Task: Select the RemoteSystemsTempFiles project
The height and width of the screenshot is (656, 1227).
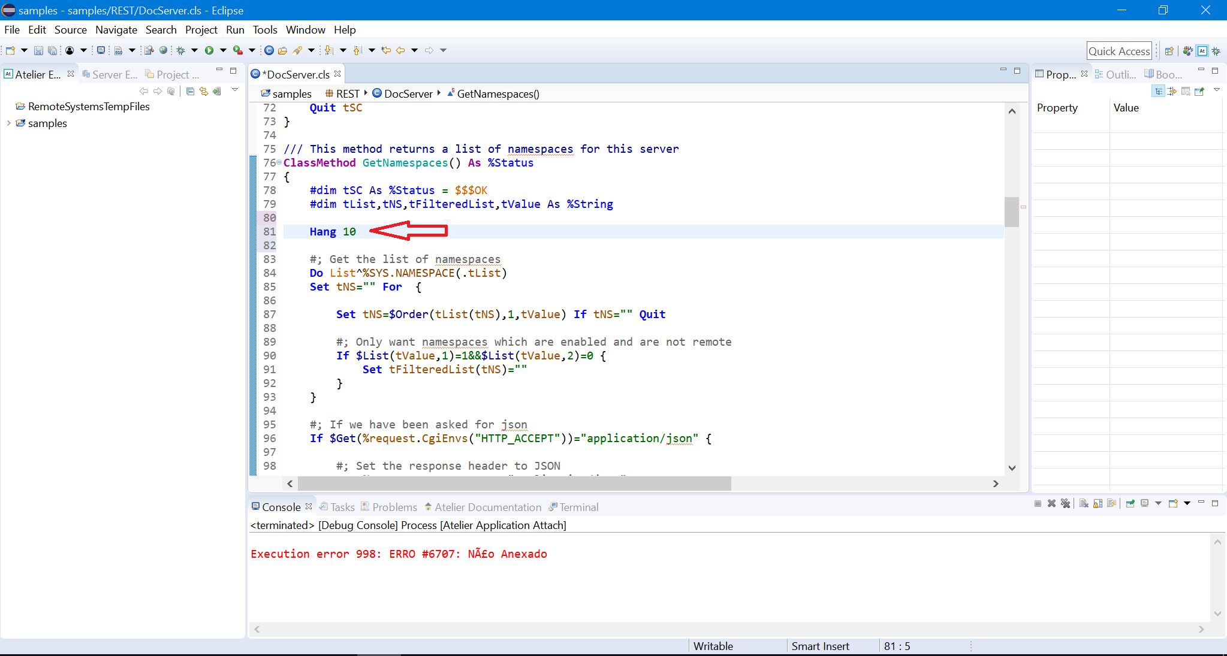Action: 88,106
